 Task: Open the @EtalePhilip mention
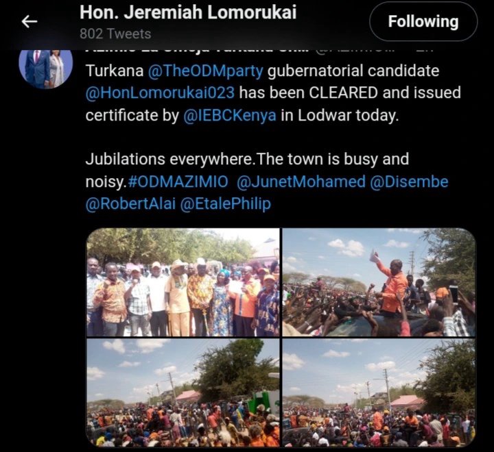click(226, 203)
